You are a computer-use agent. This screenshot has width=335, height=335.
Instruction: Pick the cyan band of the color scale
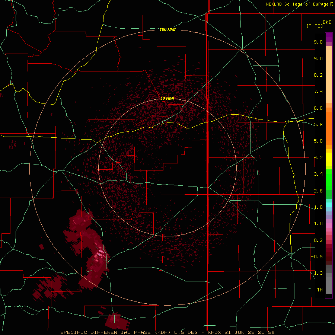tap(329, 204)
